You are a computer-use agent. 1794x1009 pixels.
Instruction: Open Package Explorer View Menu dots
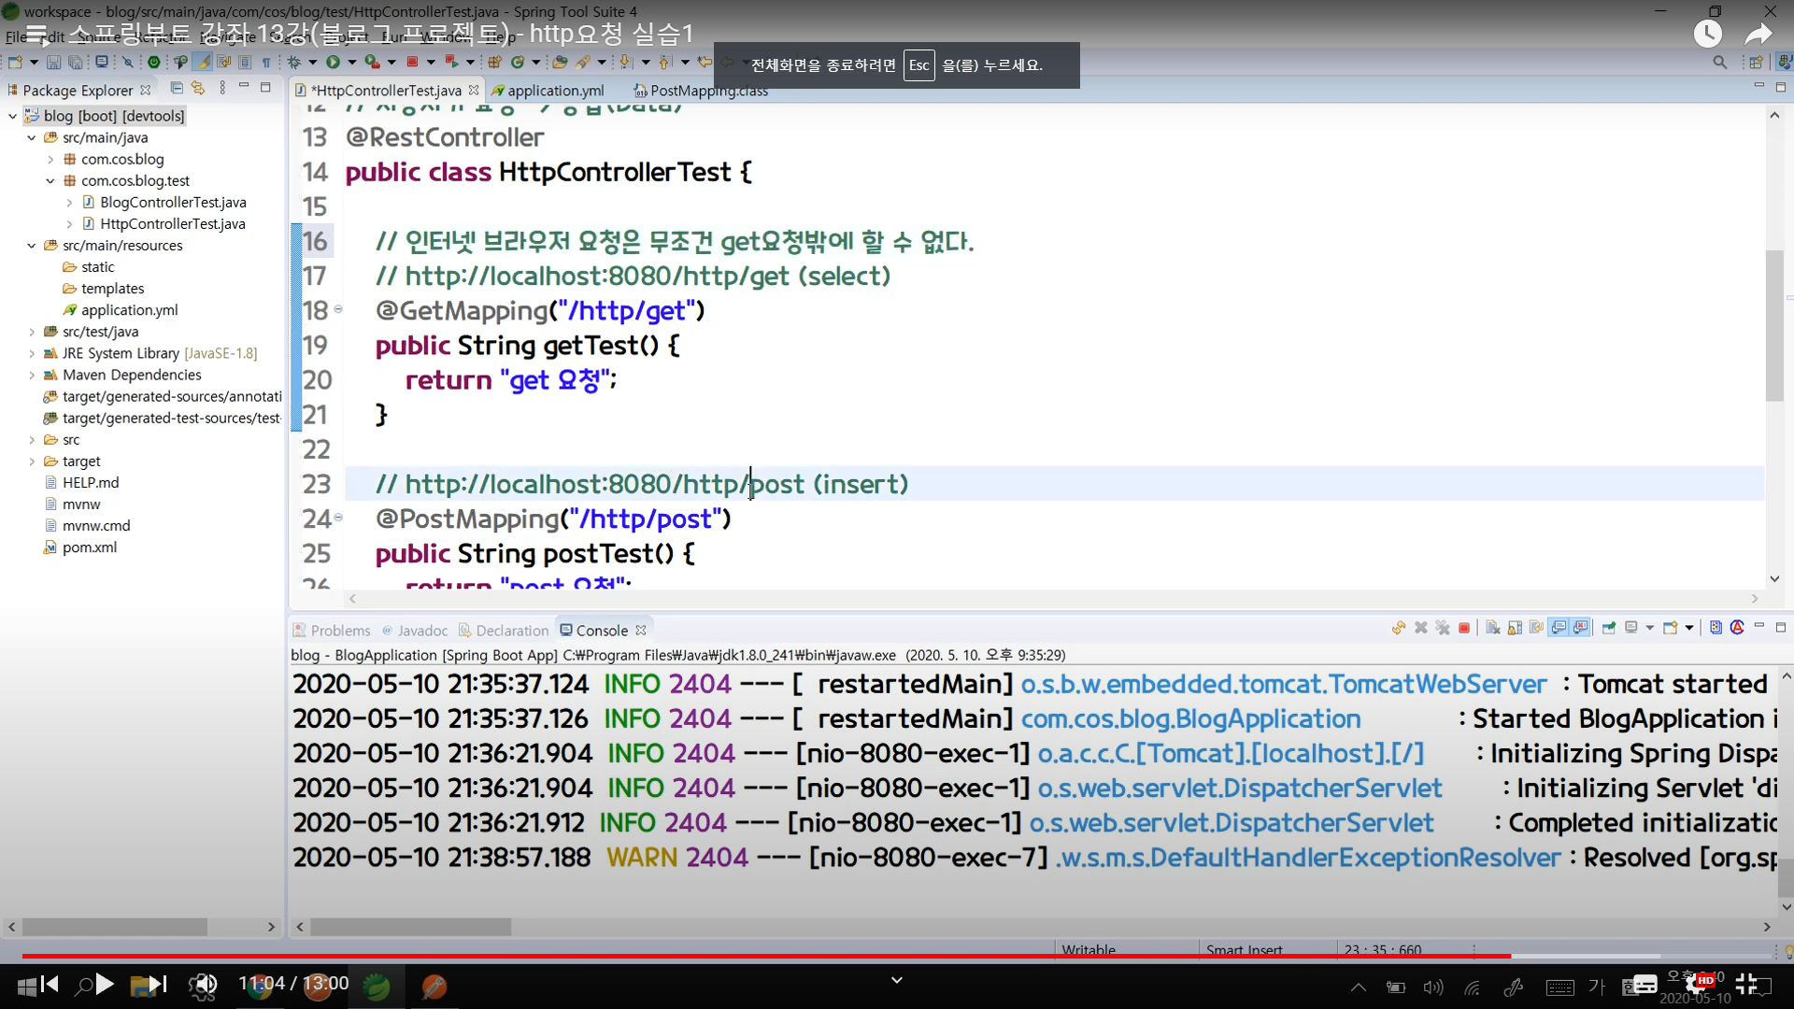pos(222,88)
